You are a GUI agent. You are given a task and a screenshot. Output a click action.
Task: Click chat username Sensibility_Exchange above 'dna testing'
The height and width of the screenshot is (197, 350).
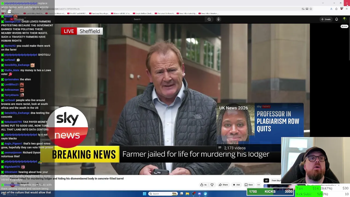coord(17,113)
